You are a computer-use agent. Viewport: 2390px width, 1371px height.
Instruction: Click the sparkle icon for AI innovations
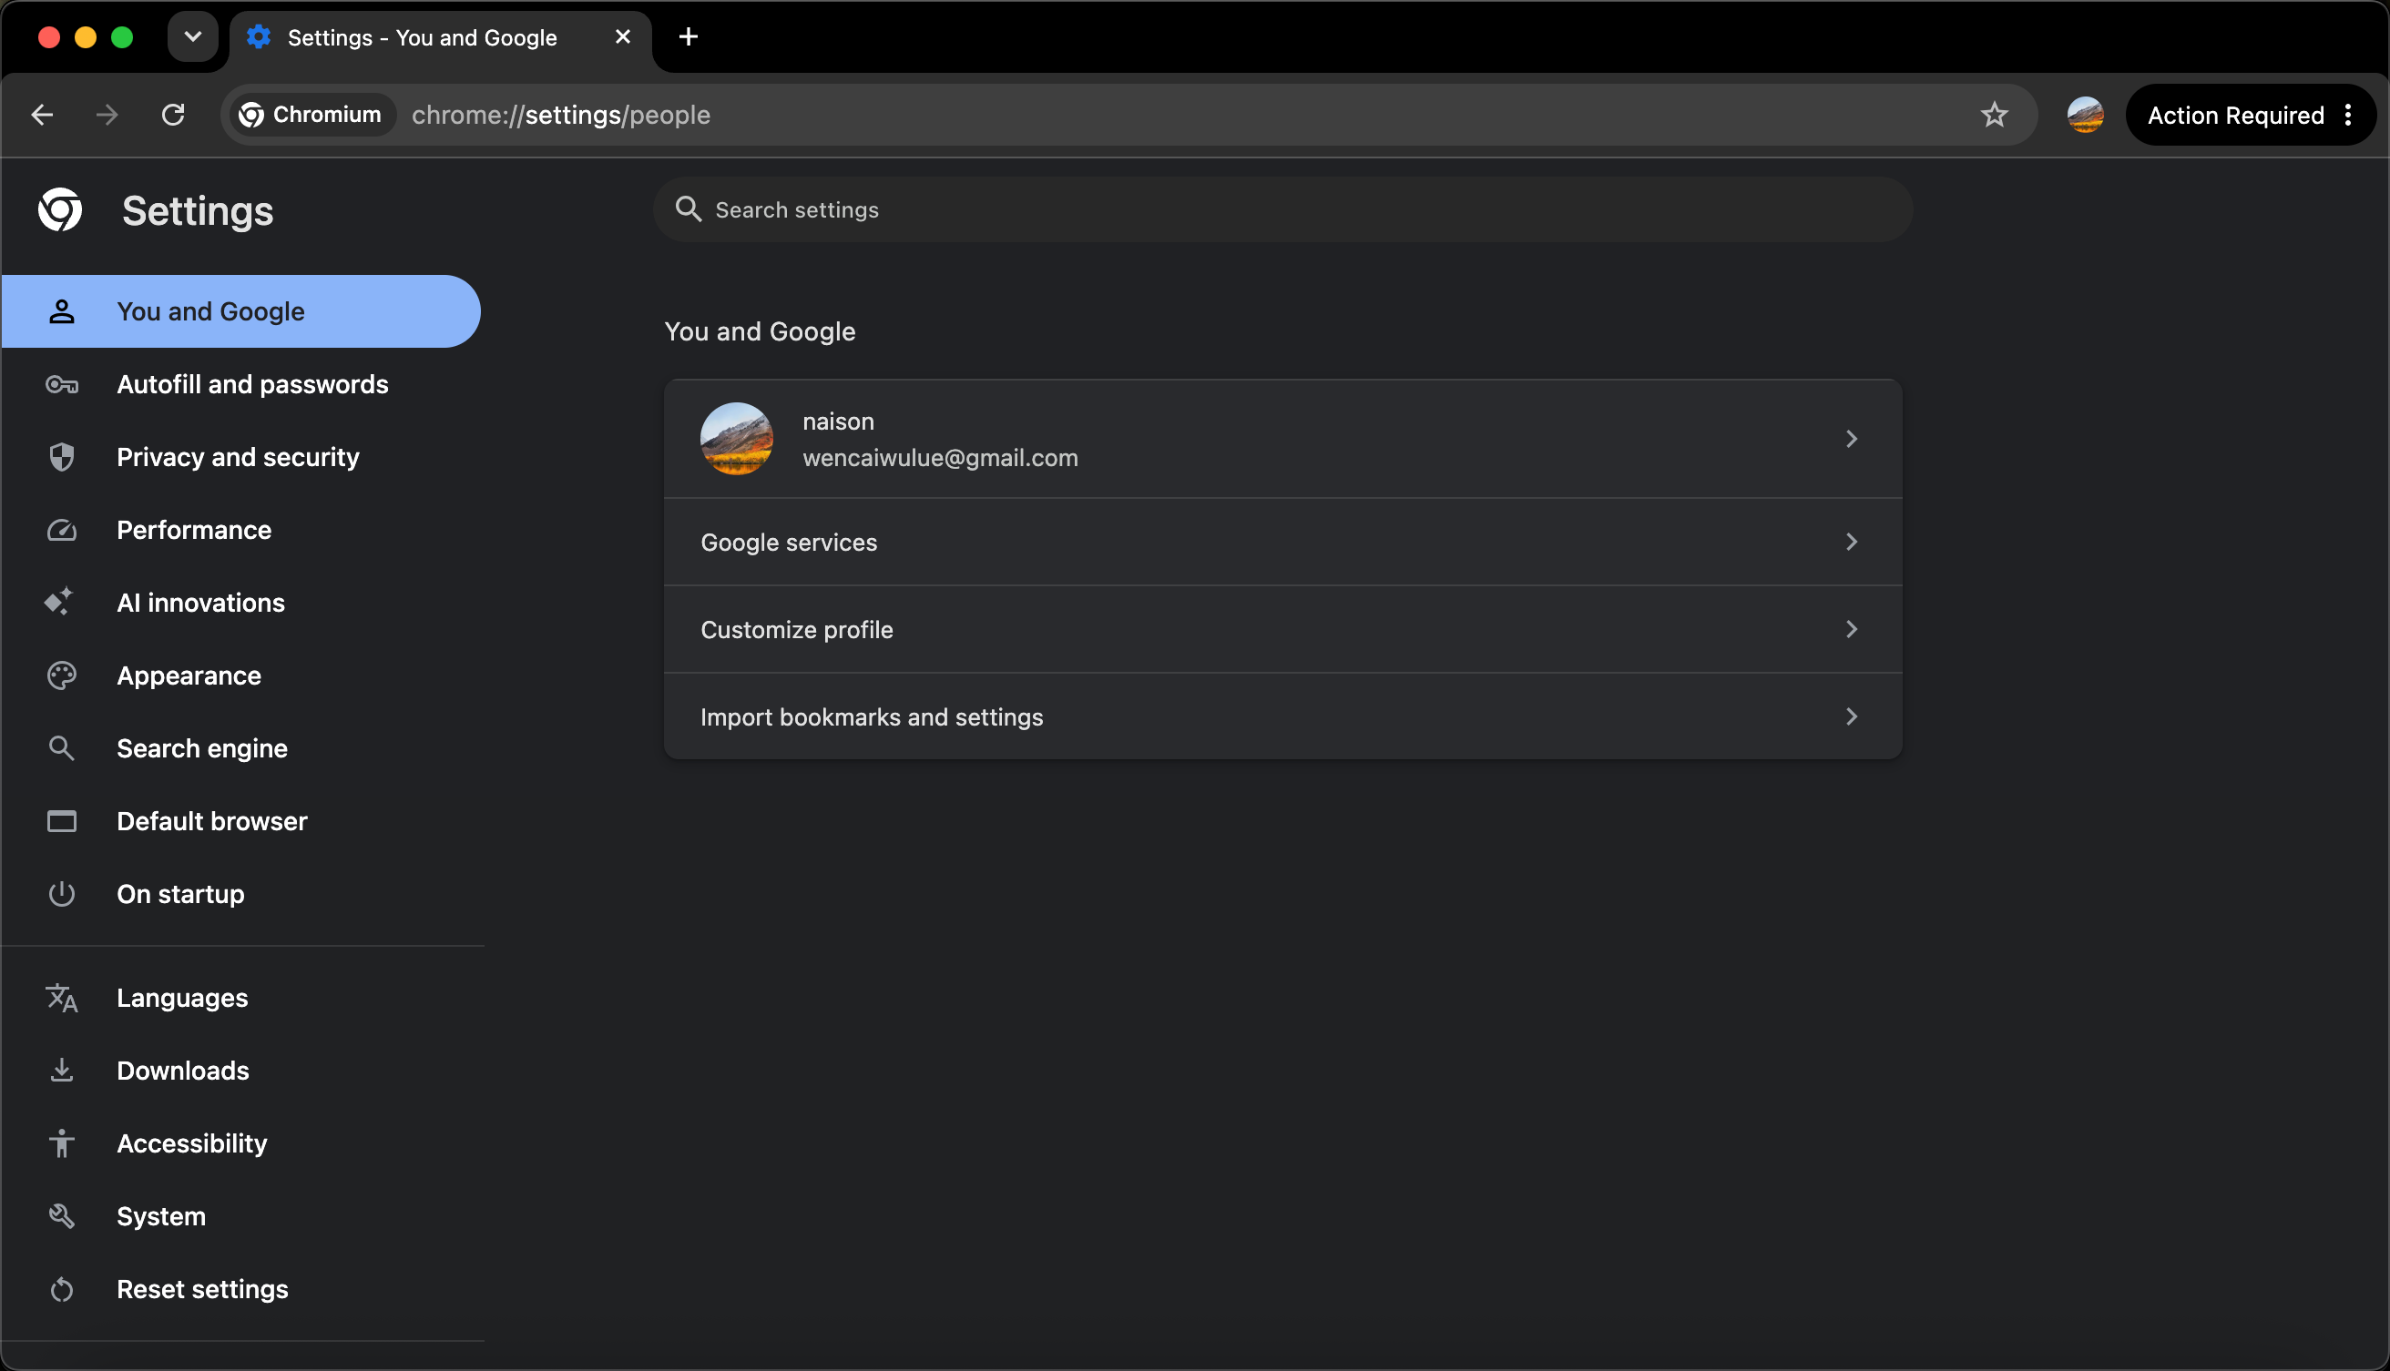point(58,602)
